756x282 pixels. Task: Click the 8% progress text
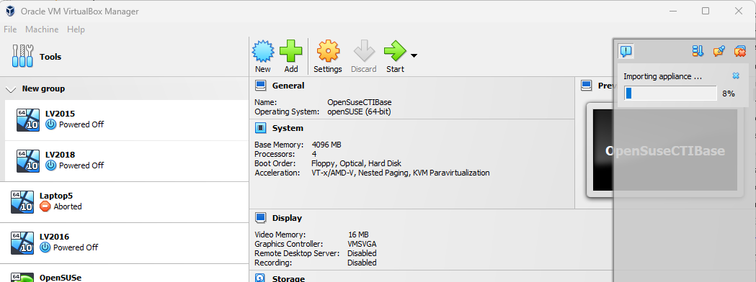pos(728,94)
